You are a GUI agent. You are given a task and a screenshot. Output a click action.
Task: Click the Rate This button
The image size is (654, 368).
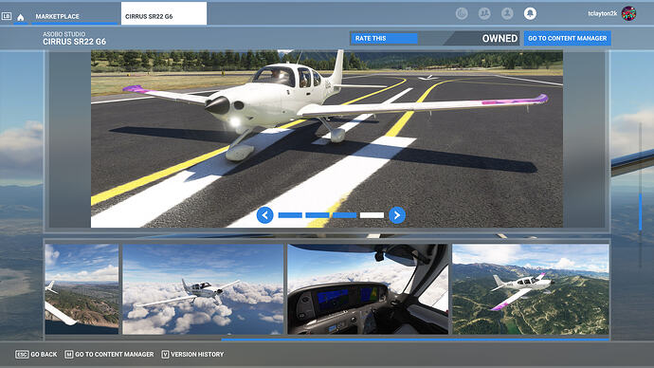click(x=384, y=38)
